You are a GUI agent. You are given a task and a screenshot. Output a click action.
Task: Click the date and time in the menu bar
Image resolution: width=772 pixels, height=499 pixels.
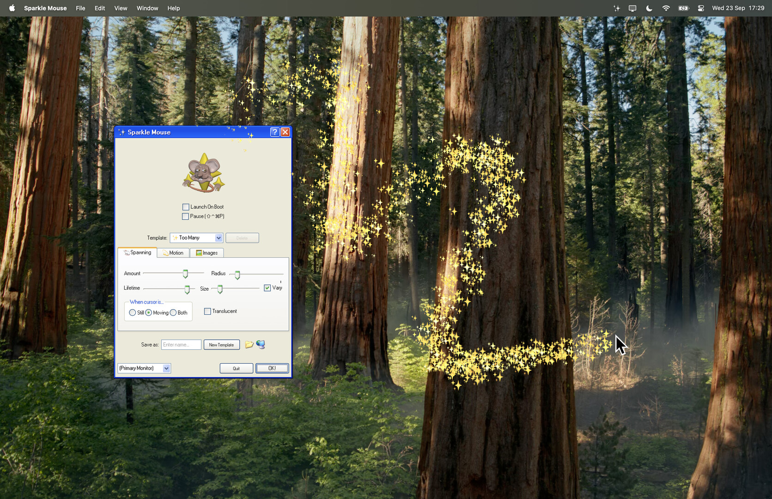(738, 8)
